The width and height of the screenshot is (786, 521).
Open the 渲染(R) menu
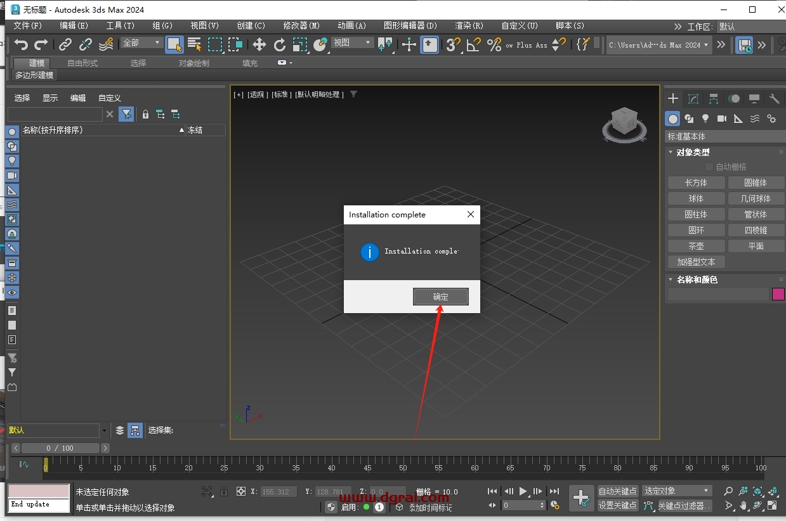(x=469, y=26)
